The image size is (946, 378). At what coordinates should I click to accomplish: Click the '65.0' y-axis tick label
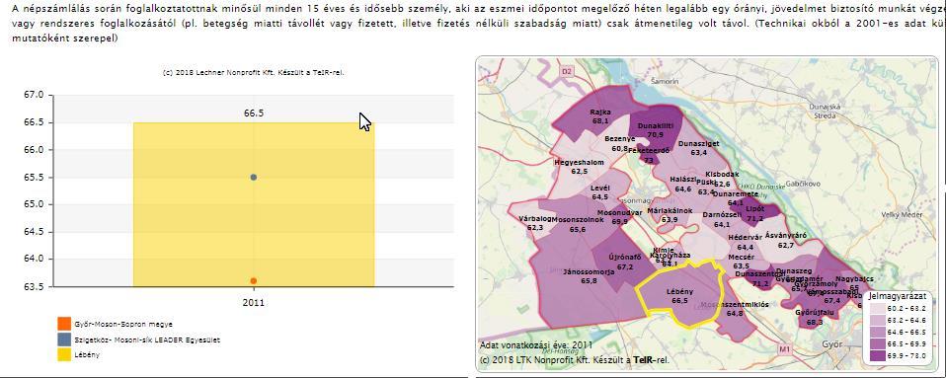(34, 204)
